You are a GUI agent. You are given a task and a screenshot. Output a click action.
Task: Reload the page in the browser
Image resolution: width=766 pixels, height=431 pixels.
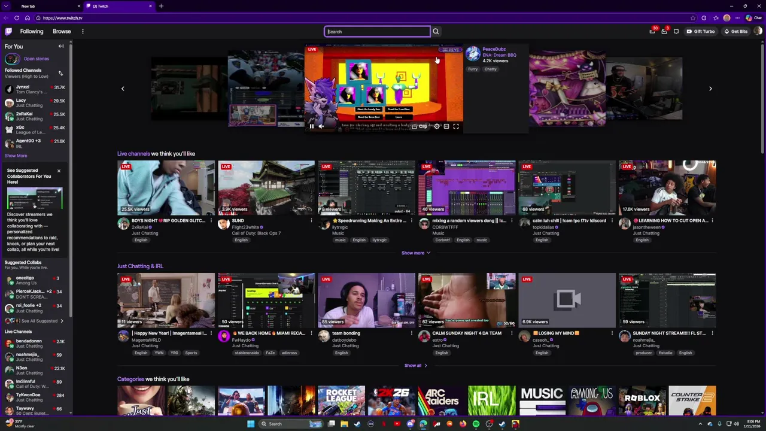[16, 18]
